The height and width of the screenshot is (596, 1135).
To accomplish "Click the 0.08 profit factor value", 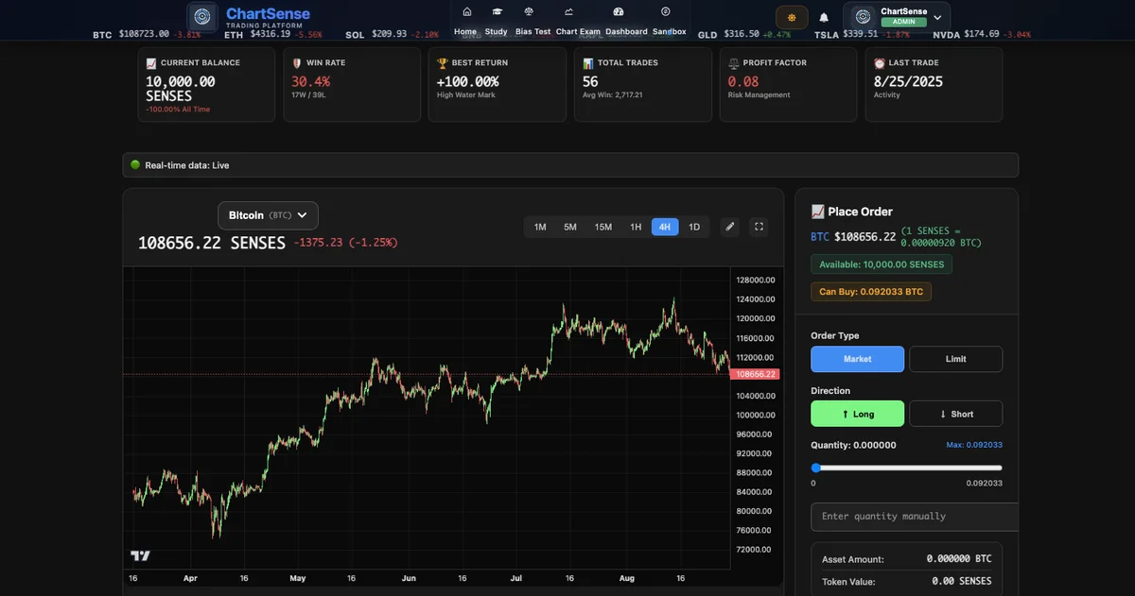I will (743, 82).
